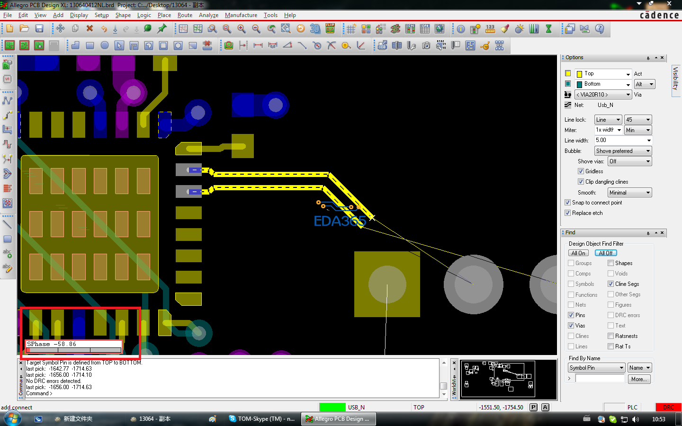Image resolution: width=682 pixels, height=426 pixels.
Task: Select the Add Connect routing tool
Action: [x=8, y=100]
